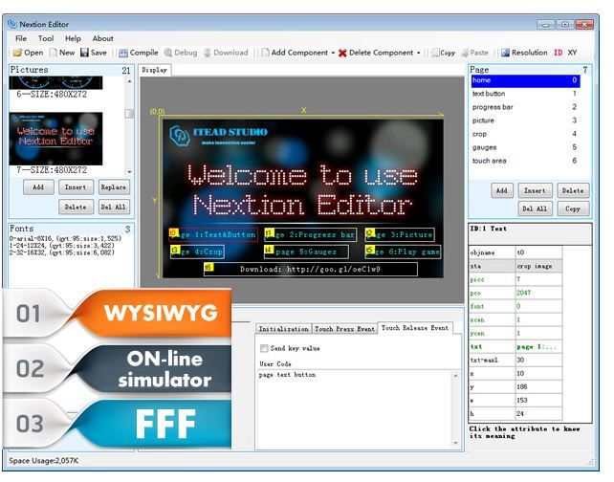Click Pictures list down scroll arrow
Screen dimensions: 614x482
(129, 172)
